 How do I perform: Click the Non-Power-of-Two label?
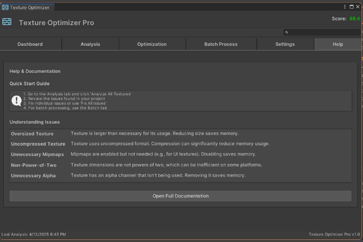tap(34, 165)
